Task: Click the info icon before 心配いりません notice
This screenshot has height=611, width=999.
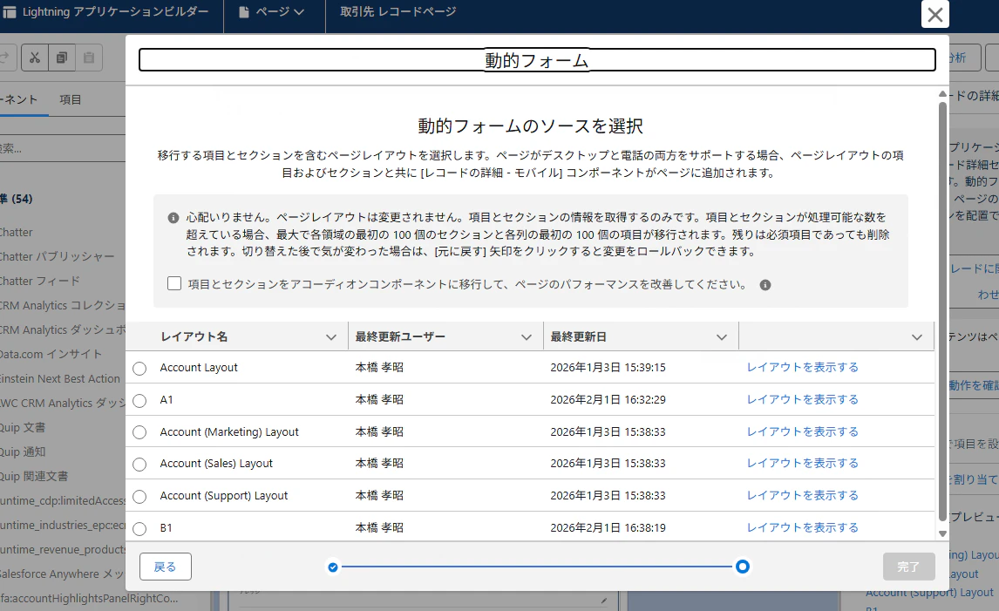Action: point(173,218)
